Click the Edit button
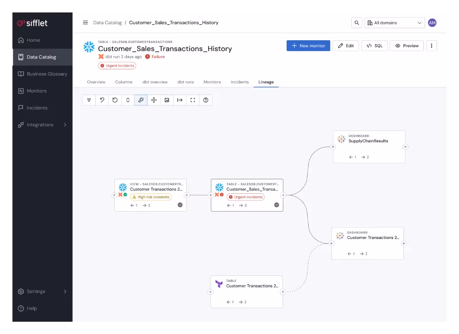The height and width of the screenshot is (334, 459). pyautogui.click(x=346, y=46)
